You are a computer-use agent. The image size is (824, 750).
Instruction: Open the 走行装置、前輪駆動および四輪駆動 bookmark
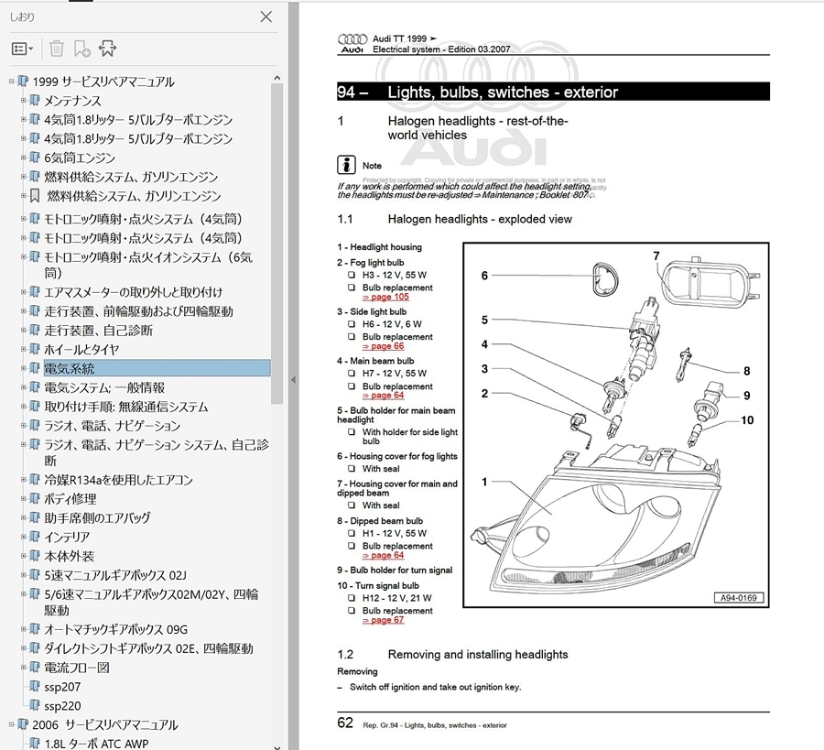pos(138,311)
